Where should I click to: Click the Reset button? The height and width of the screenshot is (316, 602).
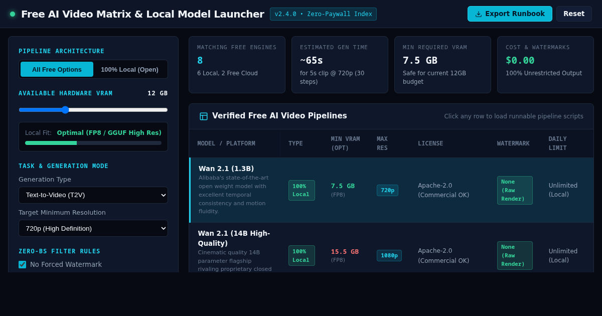(574, 14)
